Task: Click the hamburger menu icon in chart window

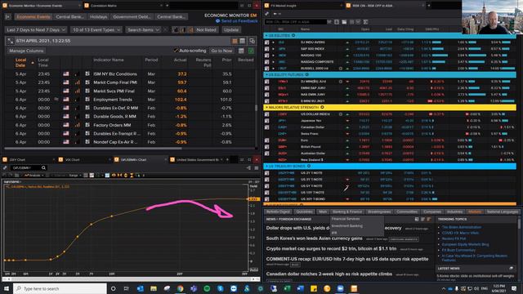Action: (x=256, y=167)
